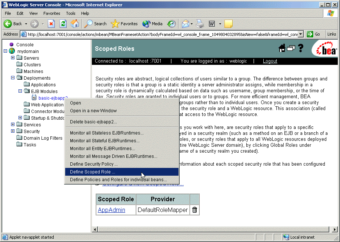
Task: Select the Clusters tree item
Action: pos(32,65)
